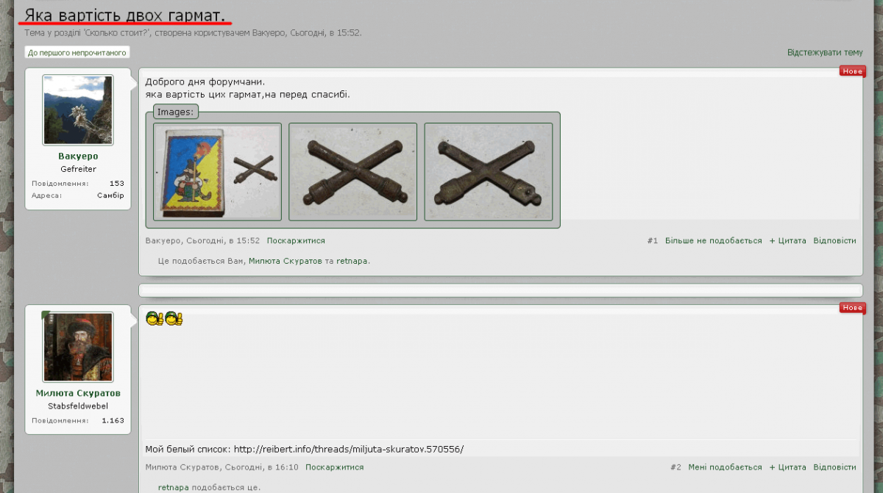Click 'Більше не подобається' on the first post
Viewport: 883px width, 493px height.
tap(714, 241)
